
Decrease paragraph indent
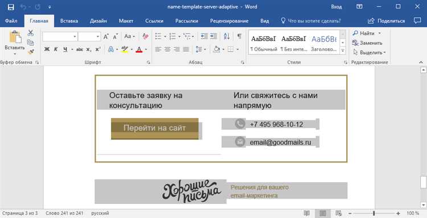click(204, 36)
